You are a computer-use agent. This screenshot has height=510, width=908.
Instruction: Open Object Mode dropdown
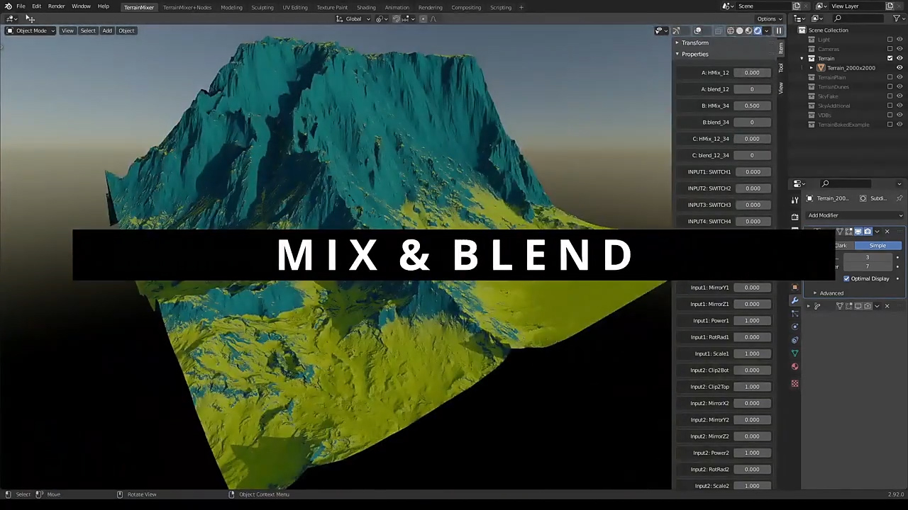(31, 30)
